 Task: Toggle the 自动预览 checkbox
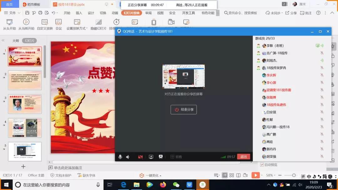point(262,165)
